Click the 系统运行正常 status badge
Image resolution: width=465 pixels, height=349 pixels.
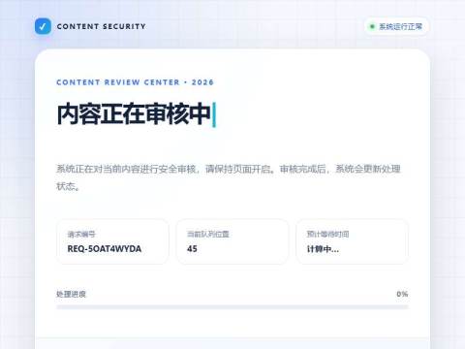point(396,26)
